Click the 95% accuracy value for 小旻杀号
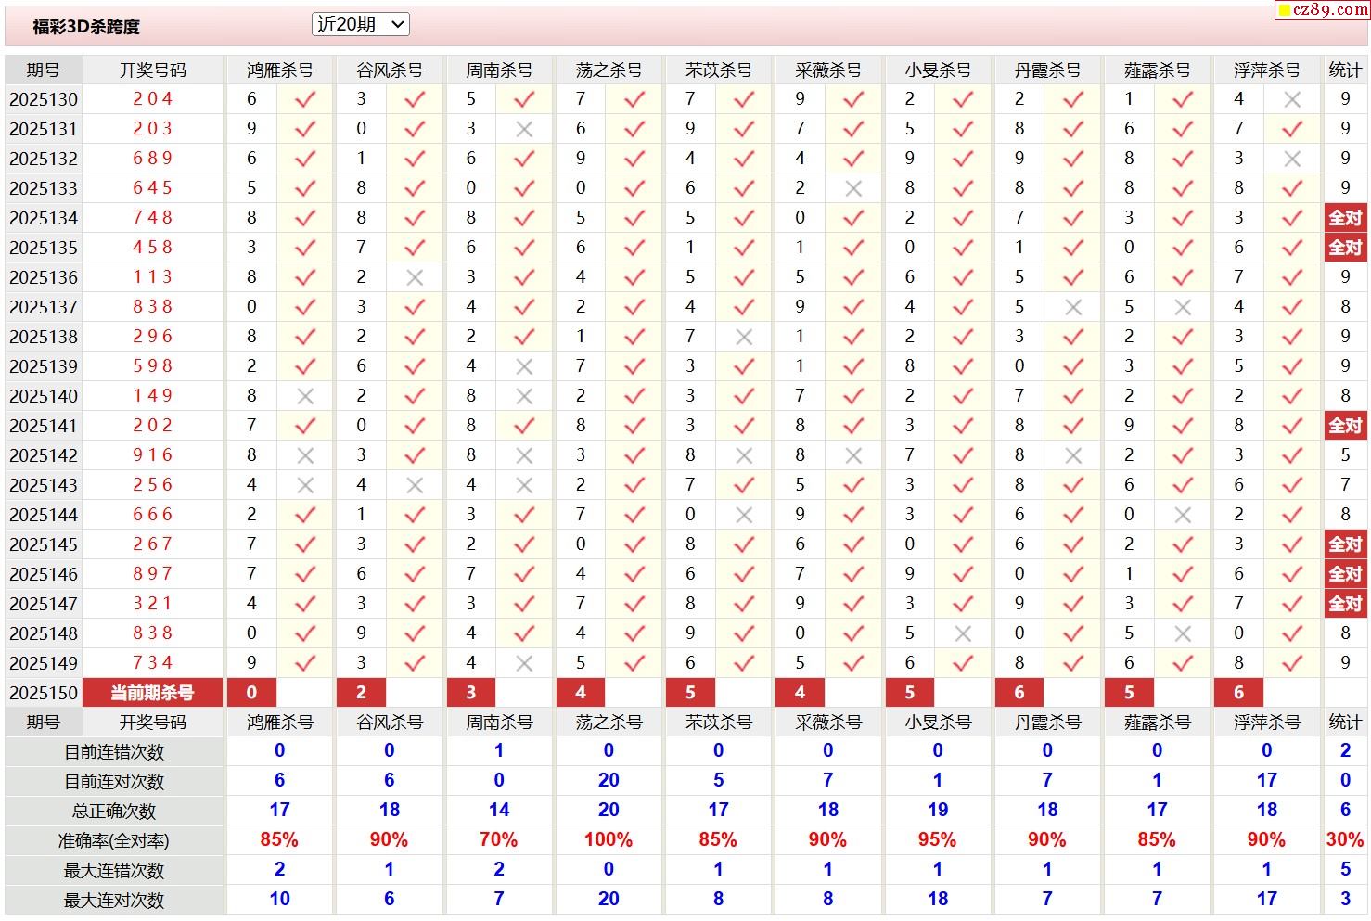 click(937, 840)
